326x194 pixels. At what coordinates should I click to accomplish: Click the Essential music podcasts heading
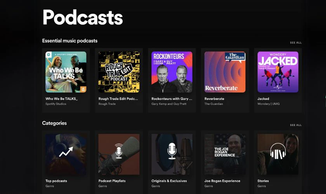pos(69,41)
